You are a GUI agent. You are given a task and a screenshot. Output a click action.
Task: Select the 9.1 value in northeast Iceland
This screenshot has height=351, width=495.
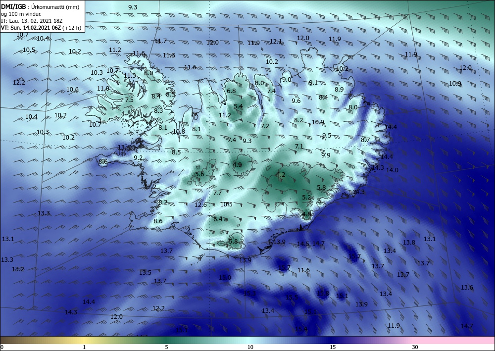click(x=313, y=82)
